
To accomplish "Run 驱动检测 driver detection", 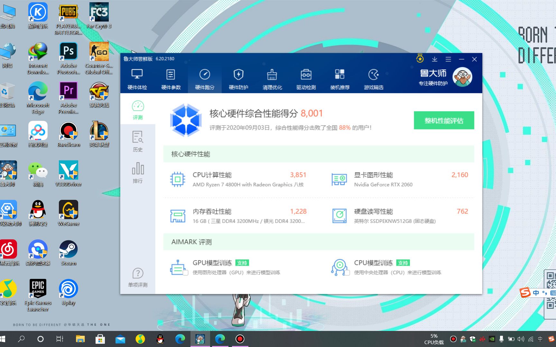I will point(306,79).
